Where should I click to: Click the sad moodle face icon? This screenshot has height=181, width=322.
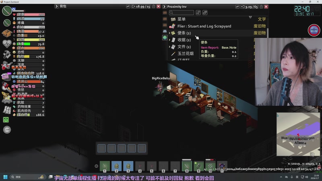pyautogui.click(x=314, y=30)
